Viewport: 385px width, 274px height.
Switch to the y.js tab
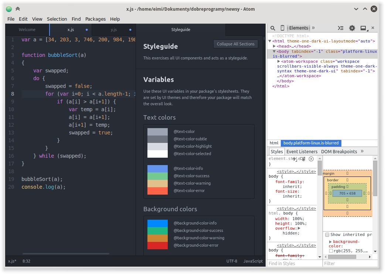click(114, 30)
